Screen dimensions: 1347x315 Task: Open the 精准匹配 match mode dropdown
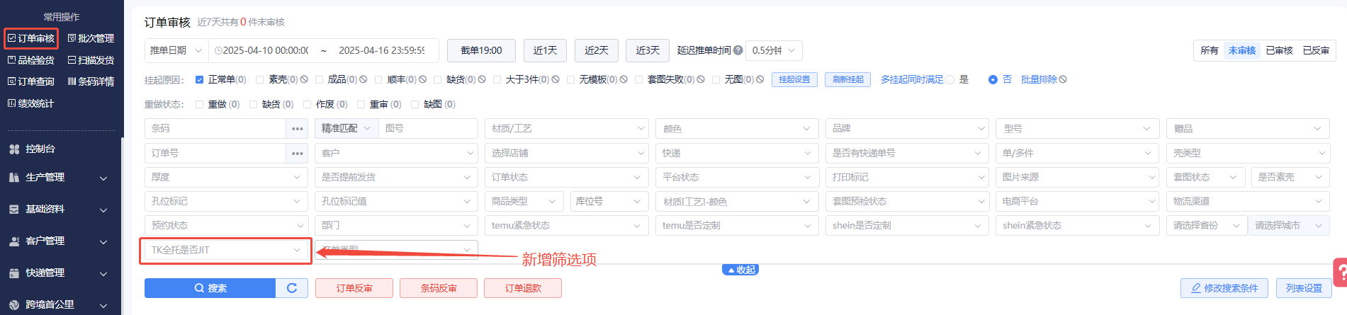(x=346, y=128)
